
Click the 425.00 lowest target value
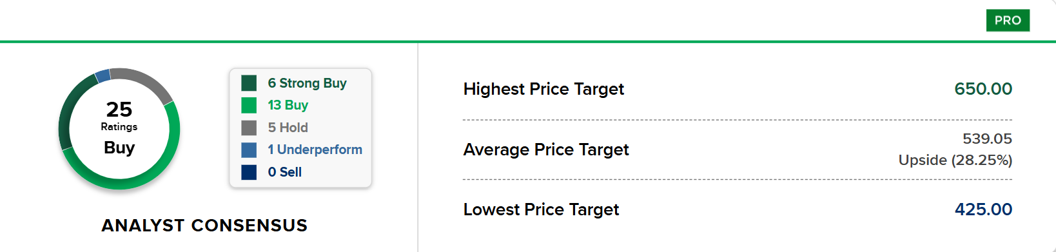click(983, 209)
